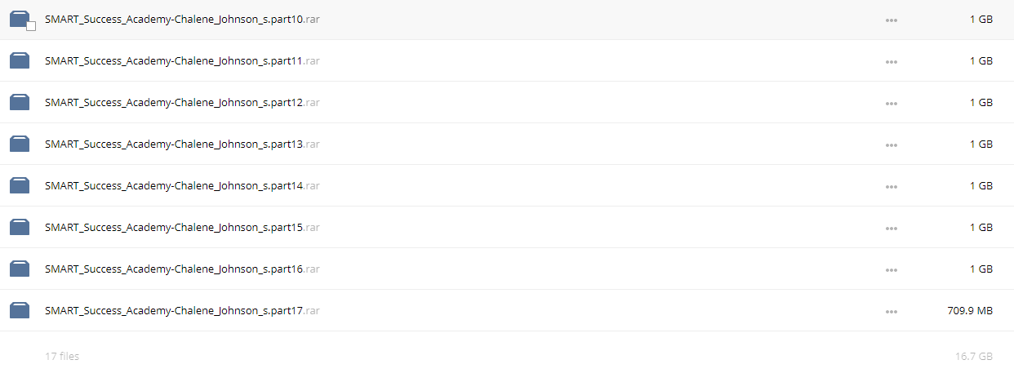
Task: Click the part11.rar archive file icon
Action: 20,60
